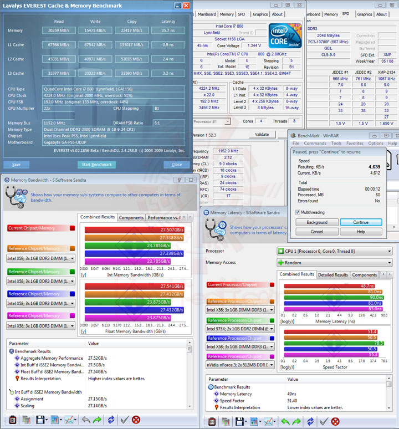This screenshot has height=429, width=399.
Task: Click the red Current Chipset/Memory color swatch
Action: (72, 228)
